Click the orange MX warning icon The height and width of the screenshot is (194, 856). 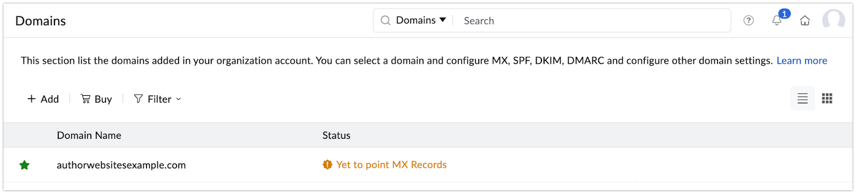[327, 165]
